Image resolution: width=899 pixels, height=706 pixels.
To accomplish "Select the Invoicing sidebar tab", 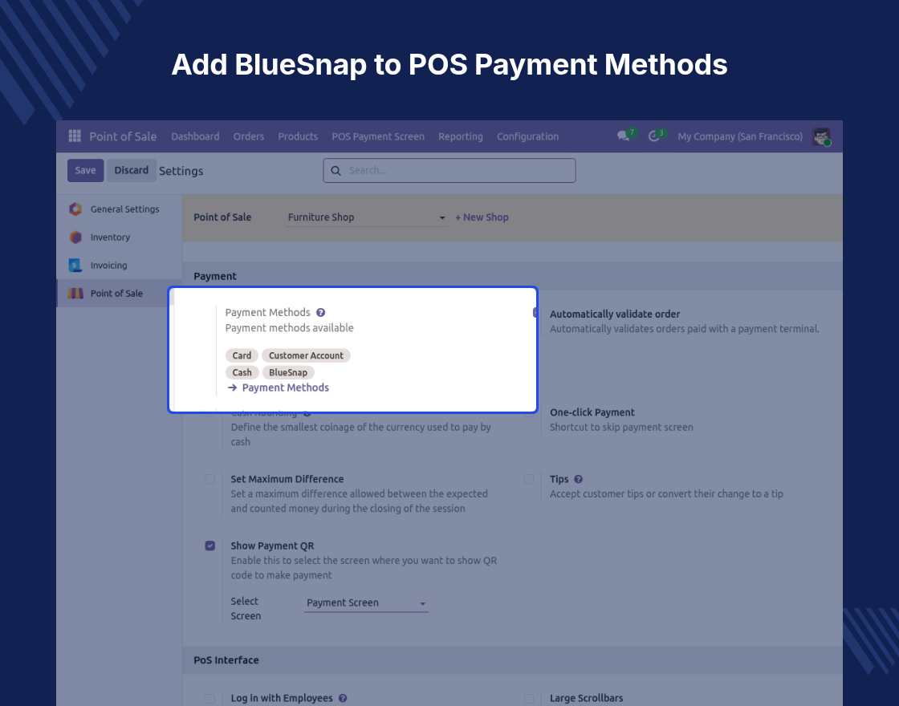I will [120, 266].
